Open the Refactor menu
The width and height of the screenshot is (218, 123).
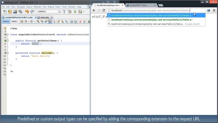tap(37, 7)
